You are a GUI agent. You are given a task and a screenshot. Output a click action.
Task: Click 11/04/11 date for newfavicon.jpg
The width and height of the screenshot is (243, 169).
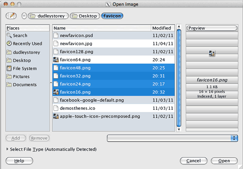(163, 44)
